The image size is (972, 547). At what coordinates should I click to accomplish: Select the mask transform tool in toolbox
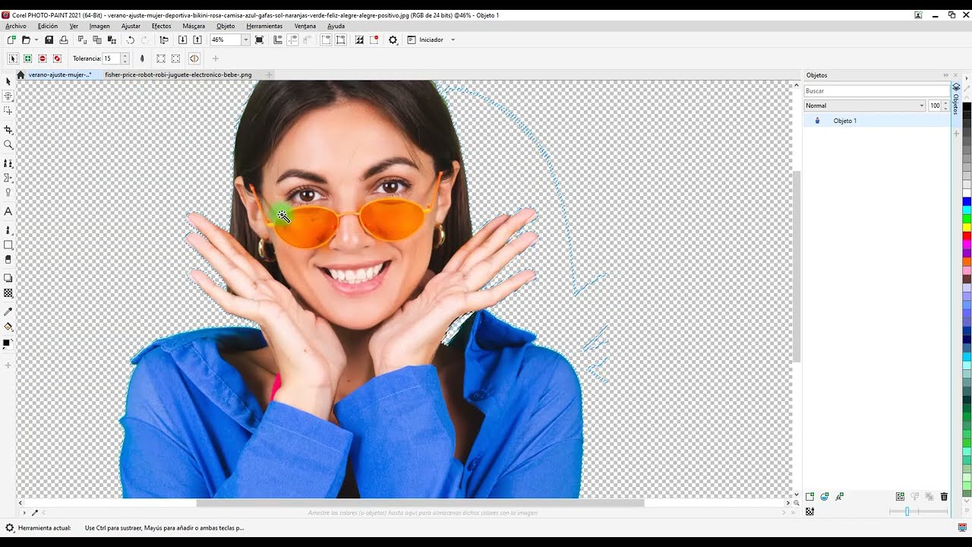tap(8, 111)
